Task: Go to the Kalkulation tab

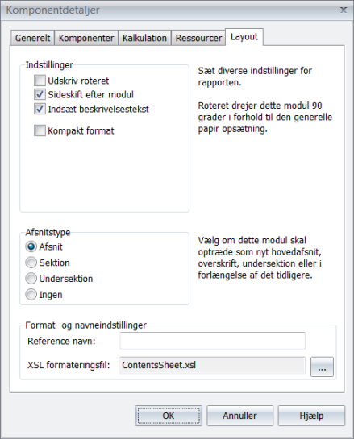Action: [144, 38]
